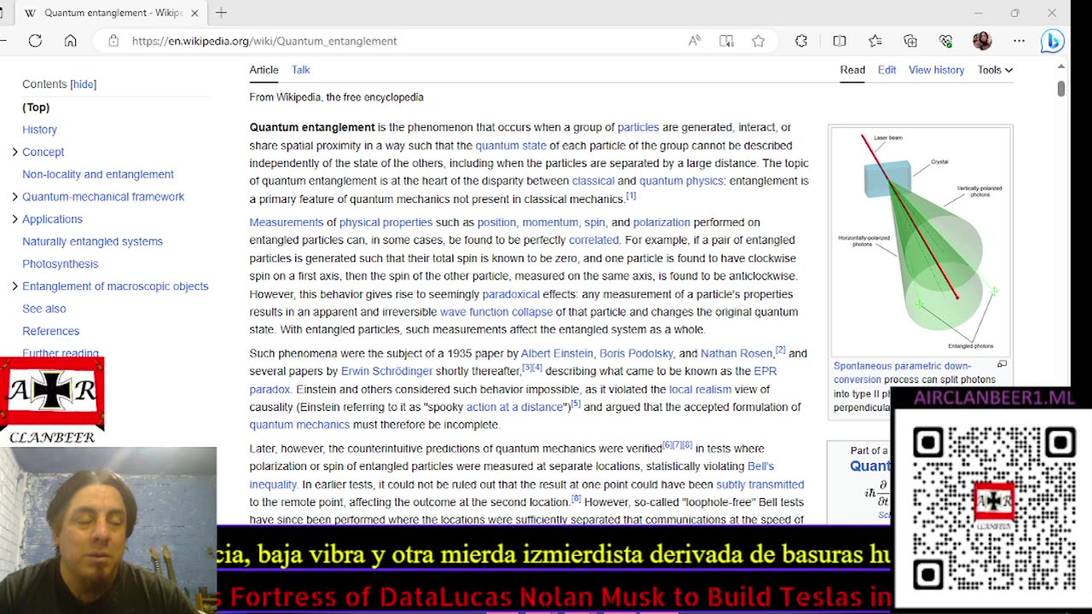The image size is (1092, 614).
Task: Click the address bar URL
Action: coord(264,41)
